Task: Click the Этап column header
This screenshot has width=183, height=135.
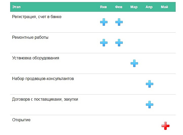Action: coord(16,7)
